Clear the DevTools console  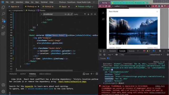click(x=104, y=55)
